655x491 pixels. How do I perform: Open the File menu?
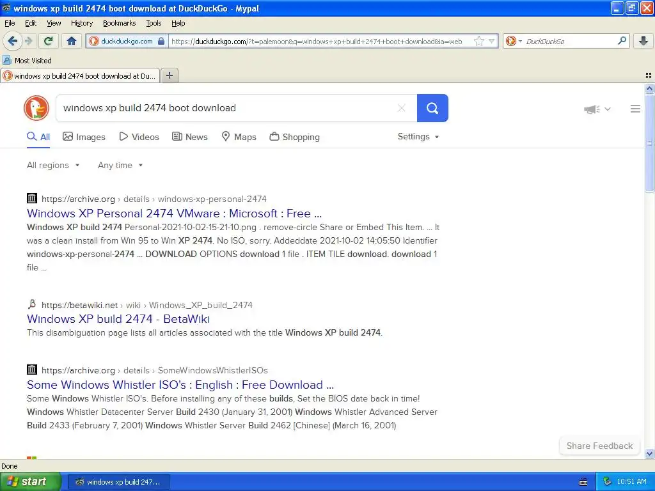coord(10,23)
